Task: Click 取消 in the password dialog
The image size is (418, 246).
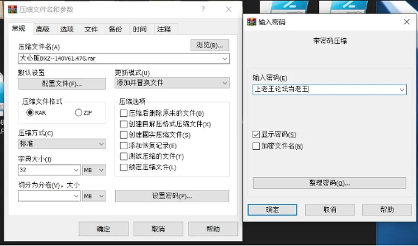Action: [x=330, y=210]
